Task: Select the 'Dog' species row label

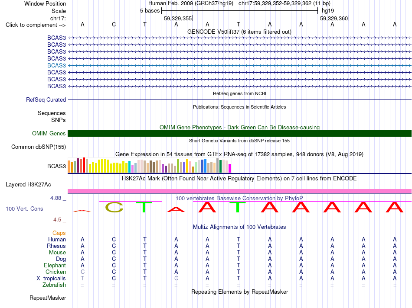Action: click(61, 259)
